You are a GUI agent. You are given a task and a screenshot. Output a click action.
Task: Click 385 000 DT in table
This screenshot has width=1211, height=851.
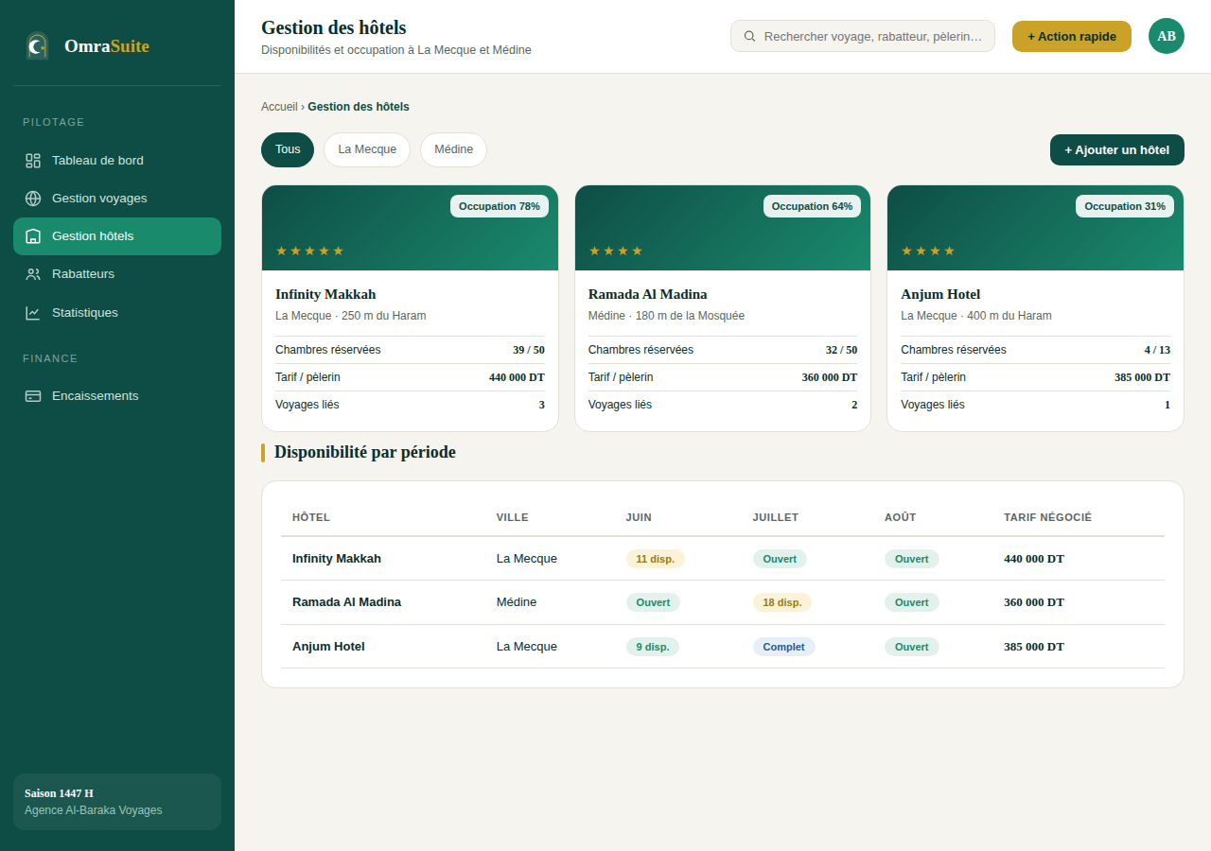[x=1034, y=647]
